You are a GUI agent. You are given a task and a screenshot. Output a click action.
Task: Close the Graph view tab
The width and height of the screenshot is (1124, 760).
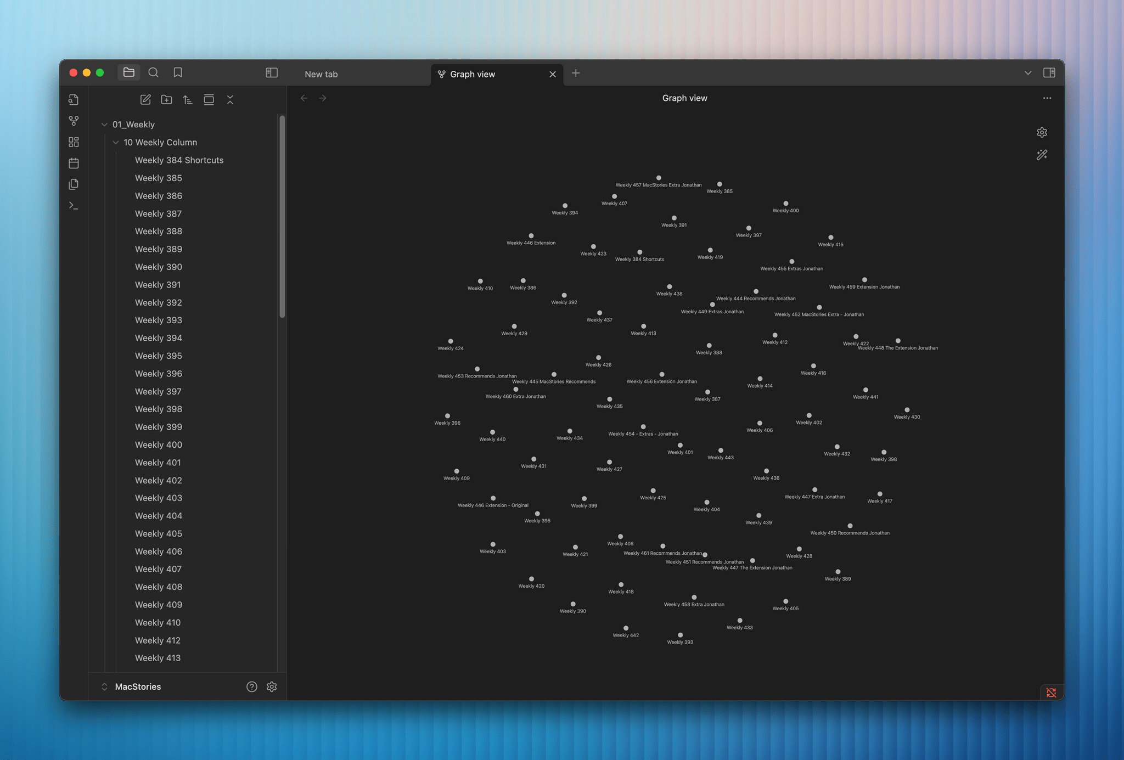[553, 74]
